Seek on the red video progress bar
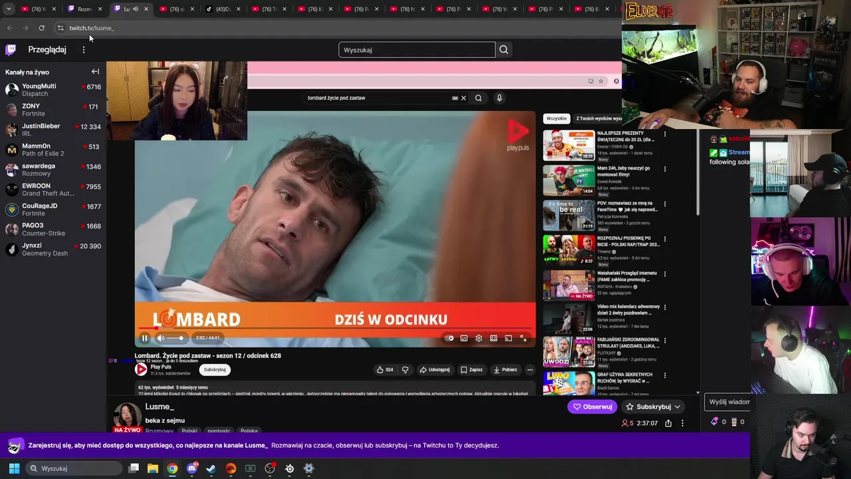This screenshot has width=851, height=479. point(335,328)
